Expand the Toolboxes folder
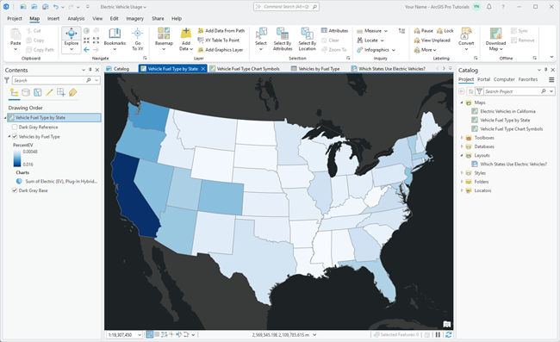Image resolution: width=560 pixels, height=342 pixels. [x=462, y=138]
